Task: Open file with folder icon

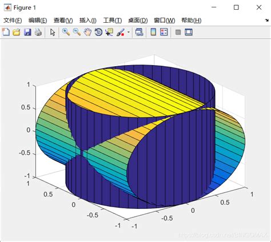Action: pyautogui.click(x=17, y=32)
